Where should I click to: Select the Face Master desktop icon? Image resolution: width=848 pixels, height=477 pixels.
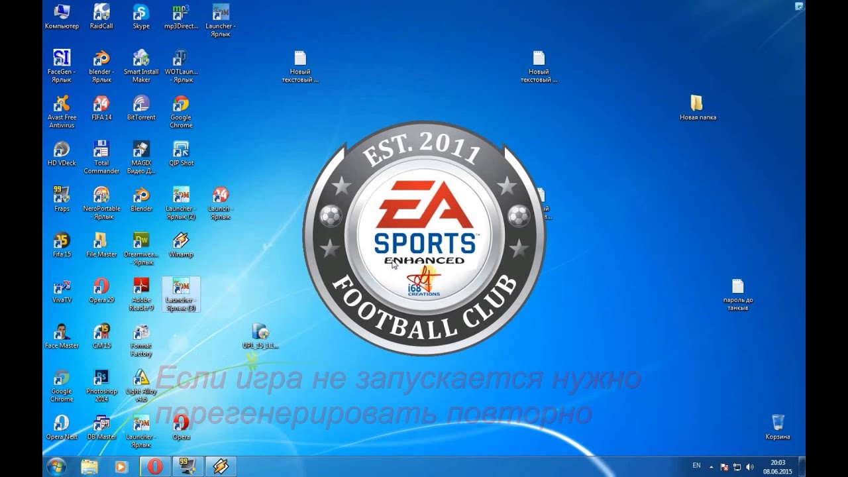62,337
